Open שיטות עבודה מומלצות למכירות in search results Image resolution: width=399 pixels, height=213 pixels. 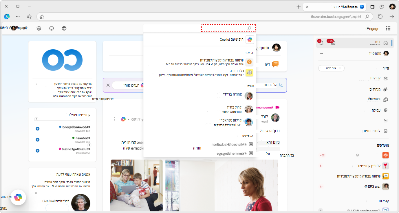coord(199,62)
